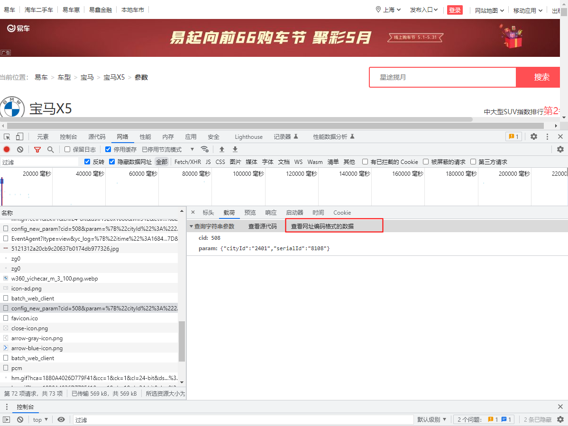Select 预览 request detail tab
Viewport: 568px width, 426px height.
point(250,212)
